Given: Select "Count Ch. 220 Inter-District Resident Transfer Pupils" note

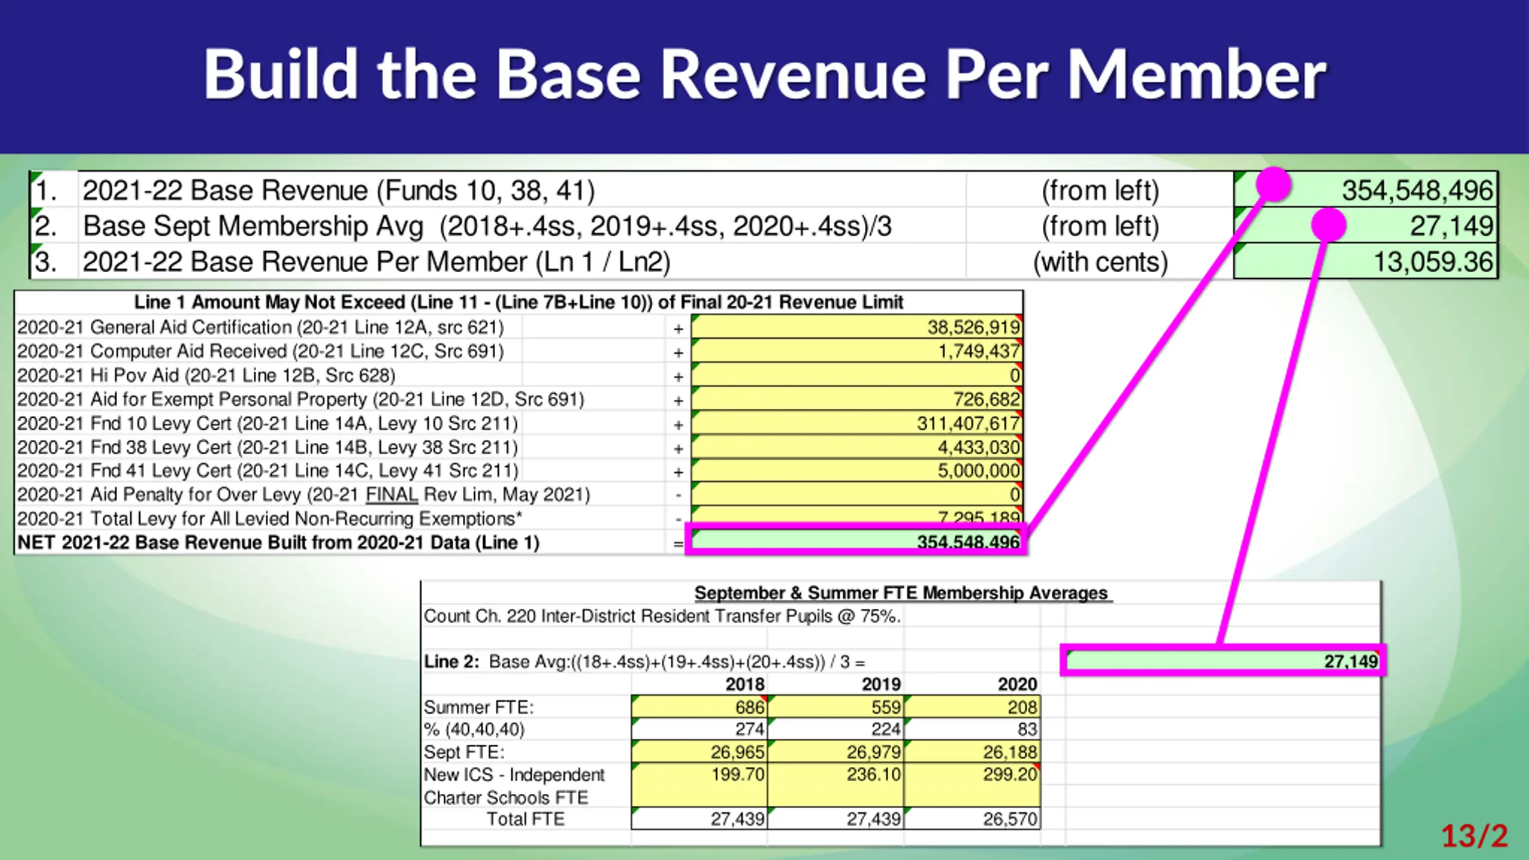Looking at the screenshot, I should click(662, 616).
